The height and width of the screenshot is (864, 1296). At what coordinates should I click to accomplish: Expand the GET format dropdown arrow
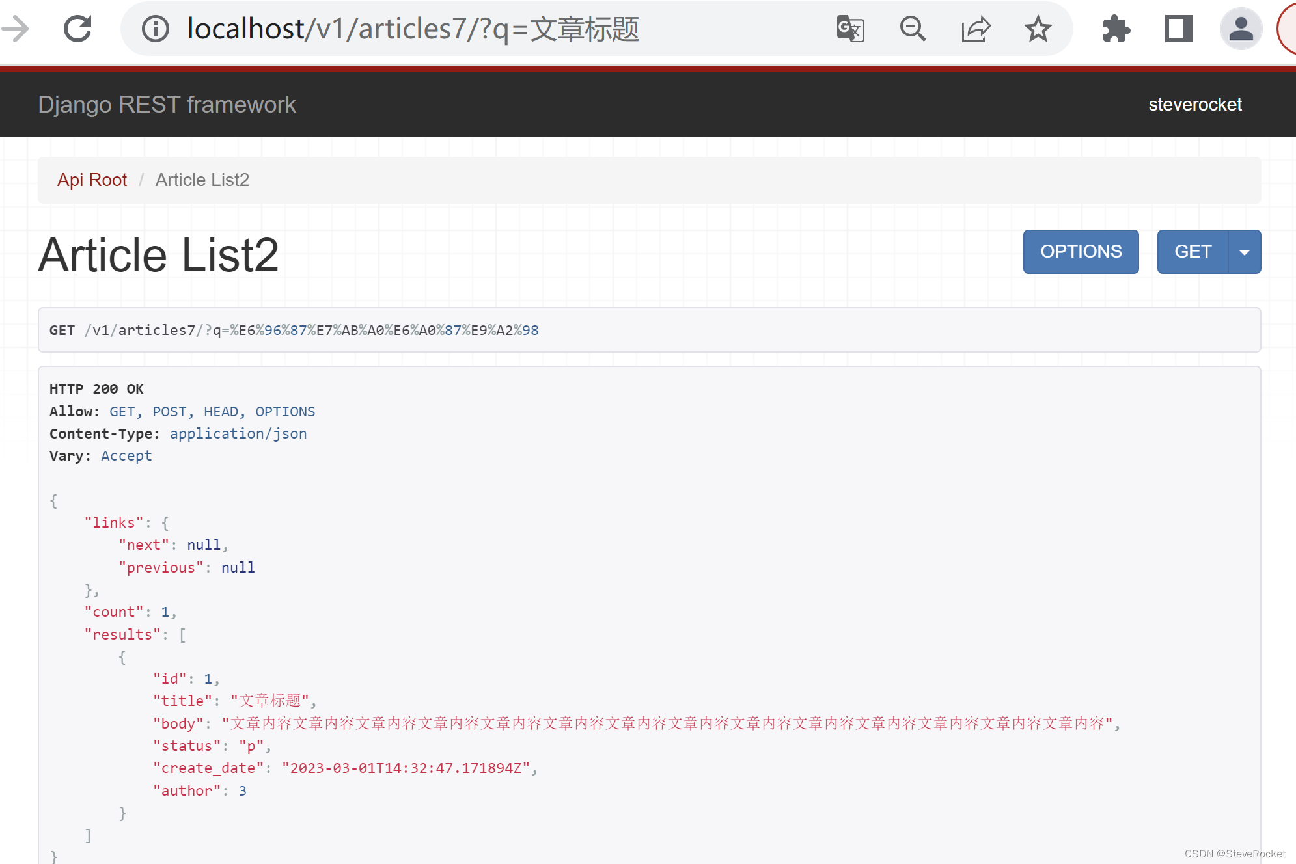tap(1244, 252)
